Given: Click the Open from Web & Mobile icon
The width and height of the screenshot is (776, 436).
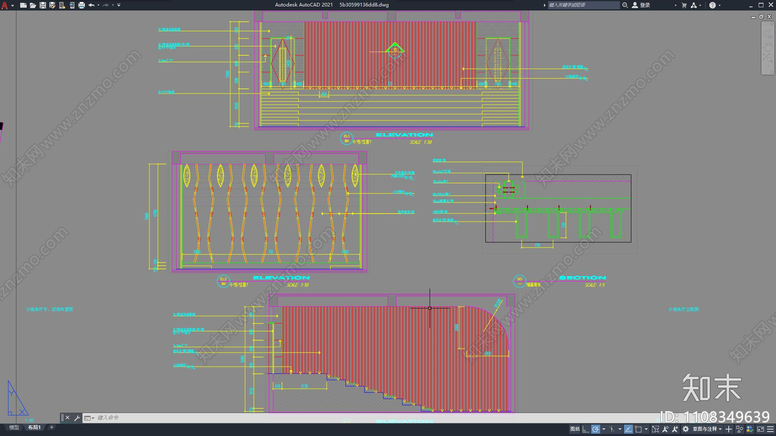Looking at the screenshot, I should pos(62,5).
